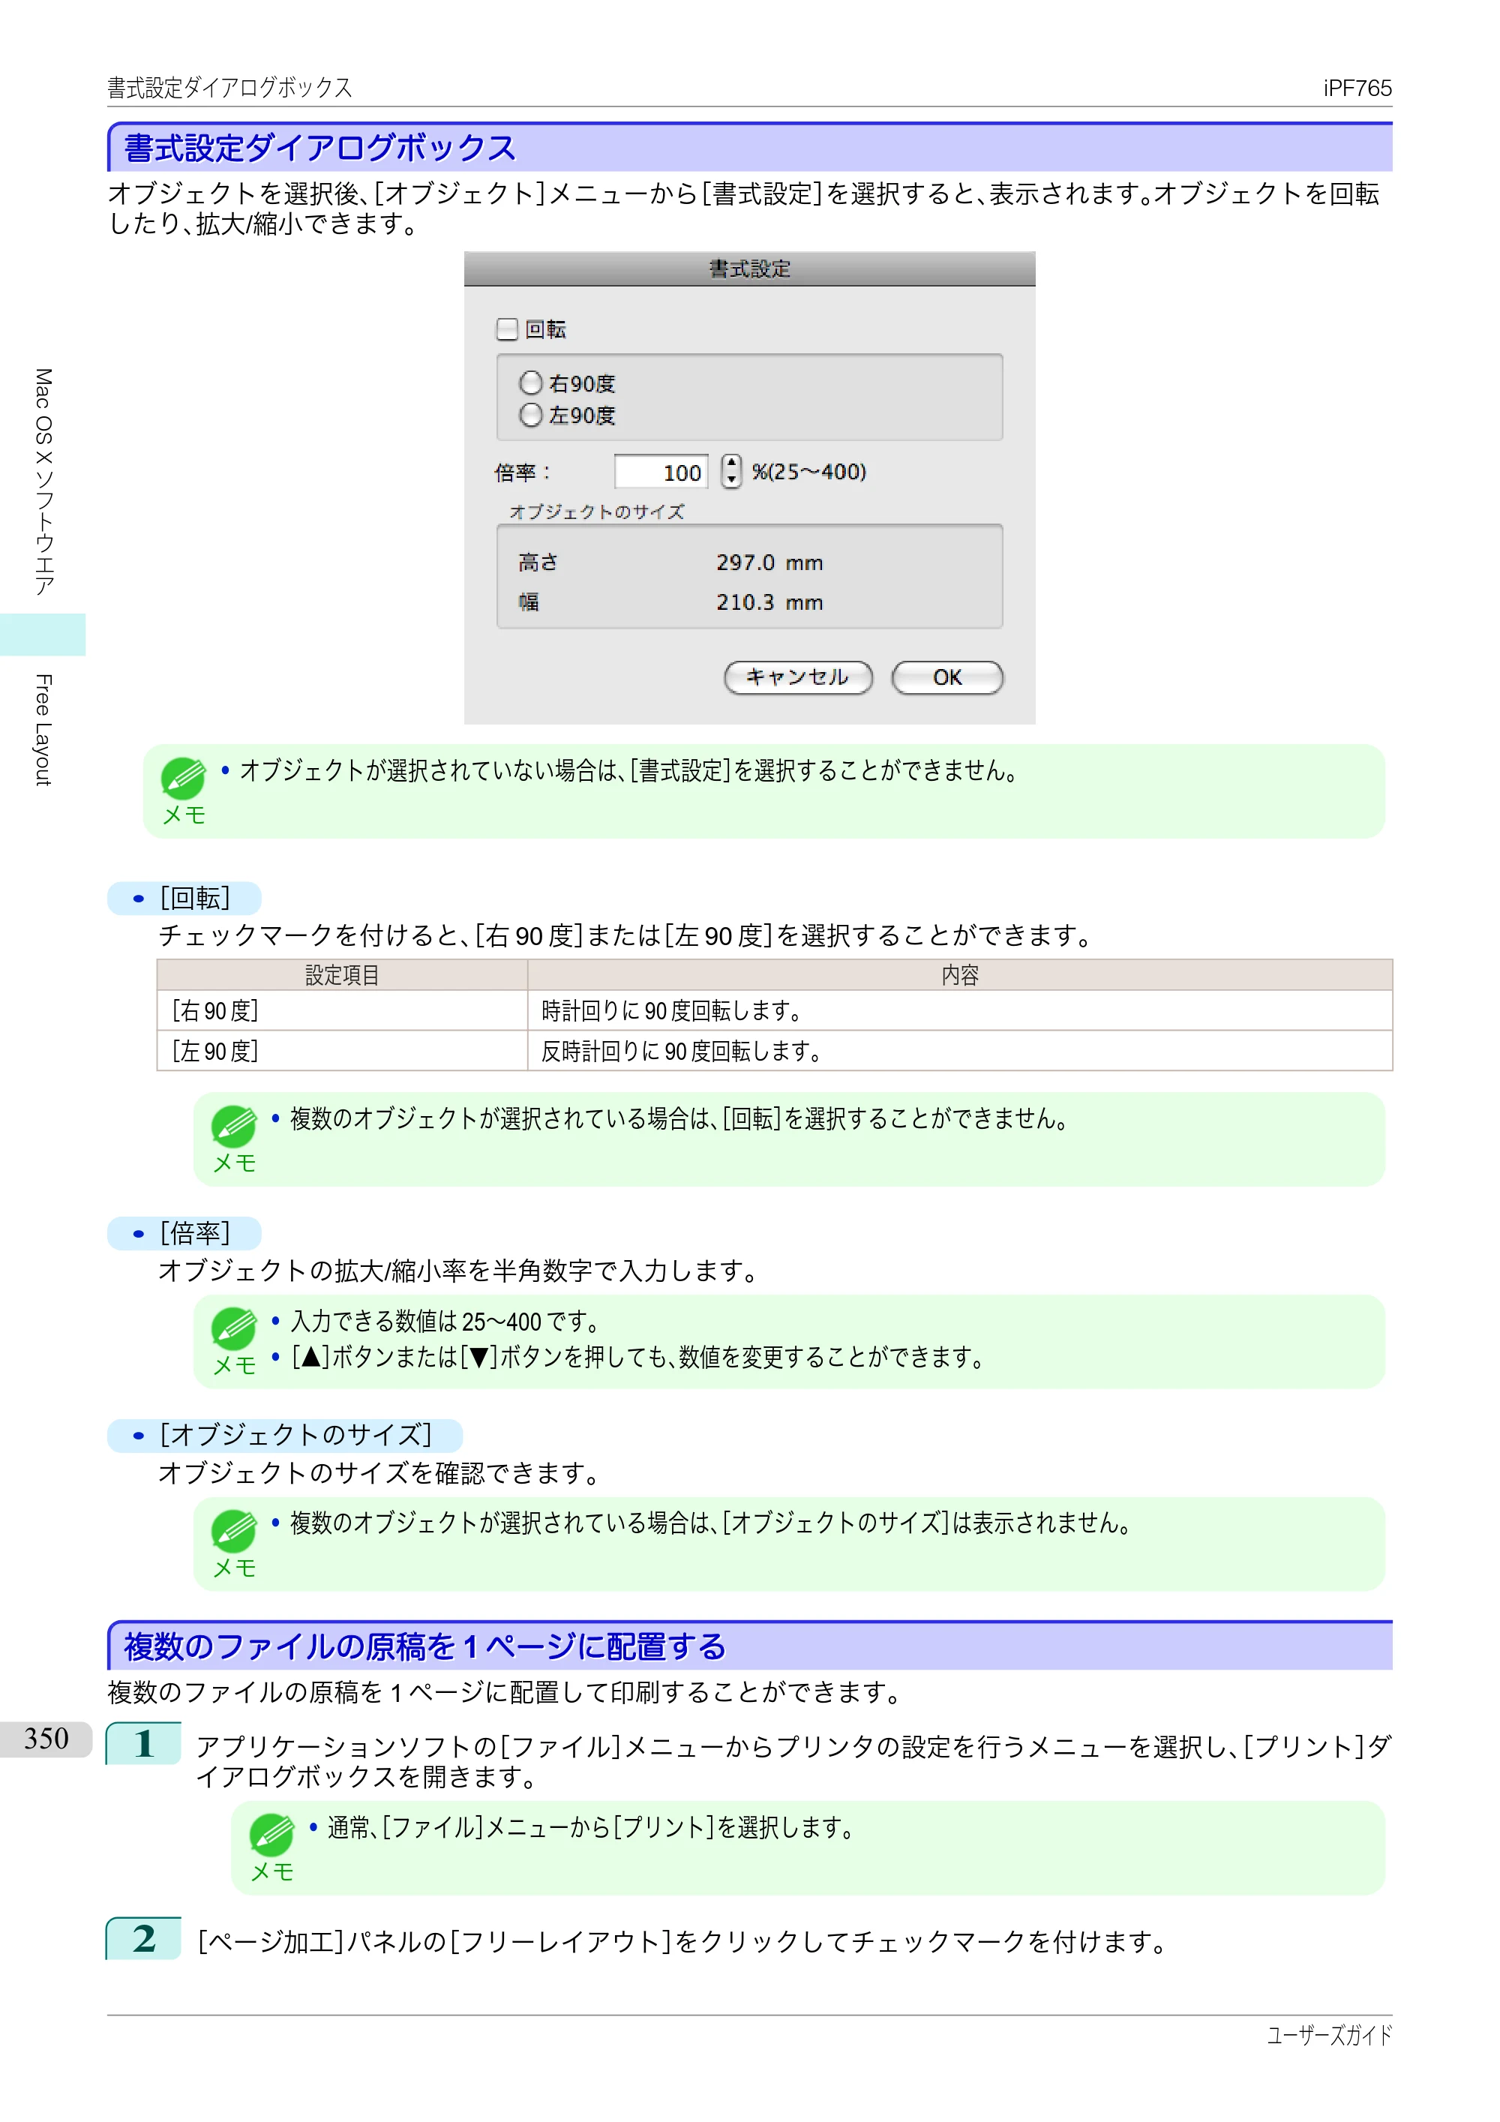Screen dimensions: 1500x2122
Task: Click the 297.0 mm height value
Action: (769, 562)
